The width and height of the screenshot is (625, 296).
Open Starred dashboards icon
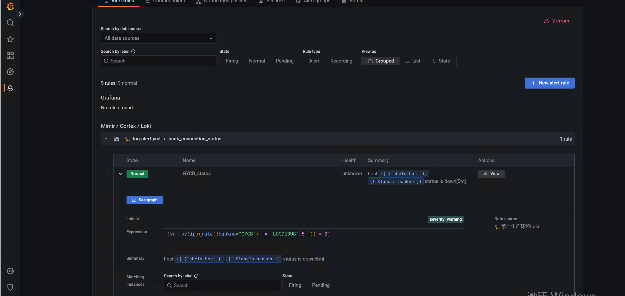(x=10, y=39)
